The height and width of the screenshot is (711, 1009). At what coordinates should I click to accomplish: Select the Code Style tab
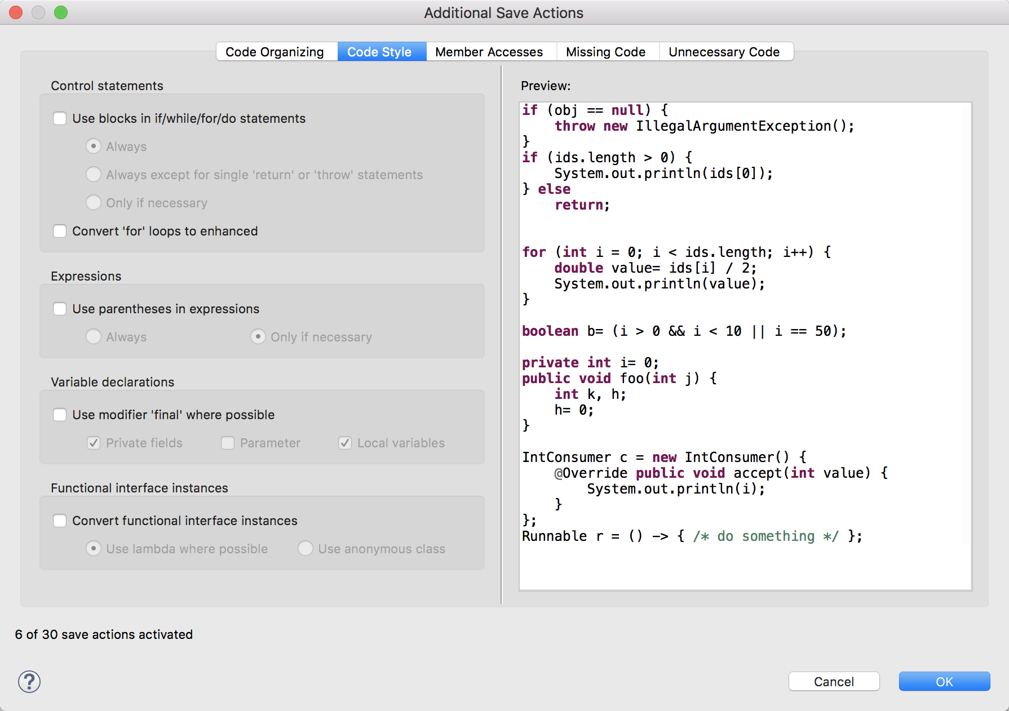tap(379, 52)
